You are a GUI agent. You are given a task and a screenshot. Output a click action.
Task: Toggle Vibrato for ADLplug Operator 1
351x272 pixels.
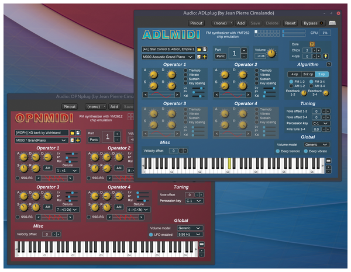185,75
